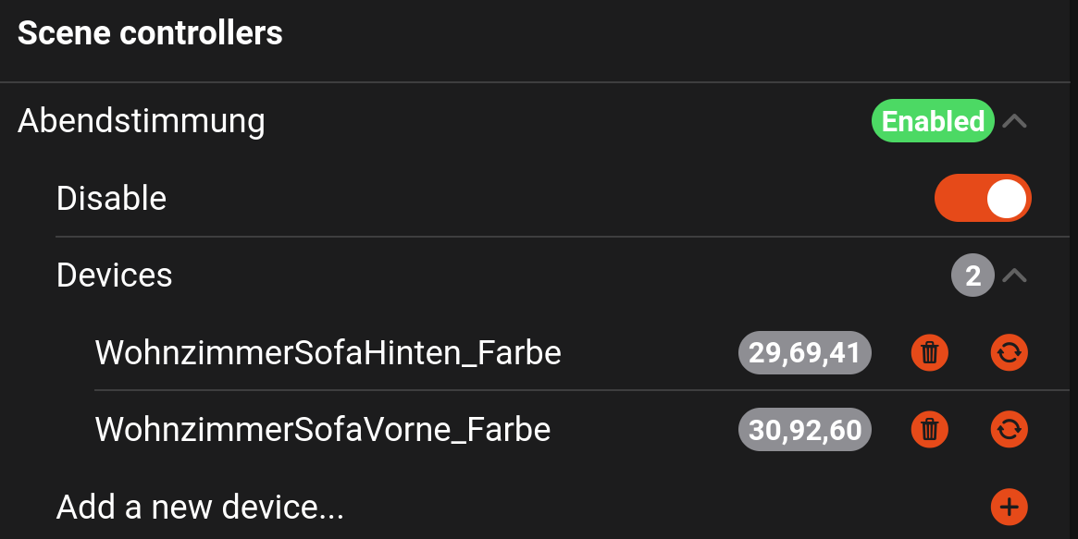Refresh the WohnzimmerSofaHinten_Farbe device value

1009,352
